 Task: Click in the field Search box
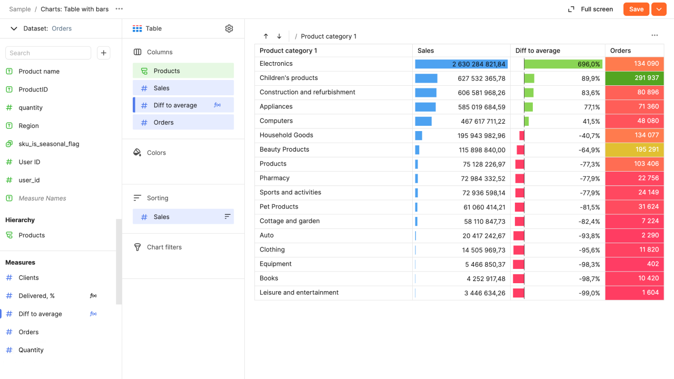pos(48,53)
